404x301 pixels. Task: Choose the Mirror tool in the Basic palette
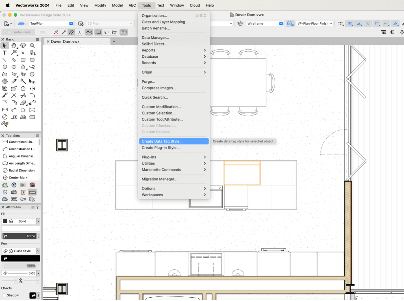[x=32, y=88]
